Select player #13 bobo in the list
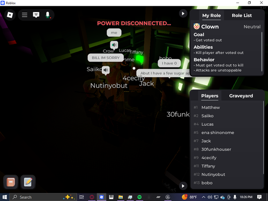The image size is (268, 201). (227, 183)
